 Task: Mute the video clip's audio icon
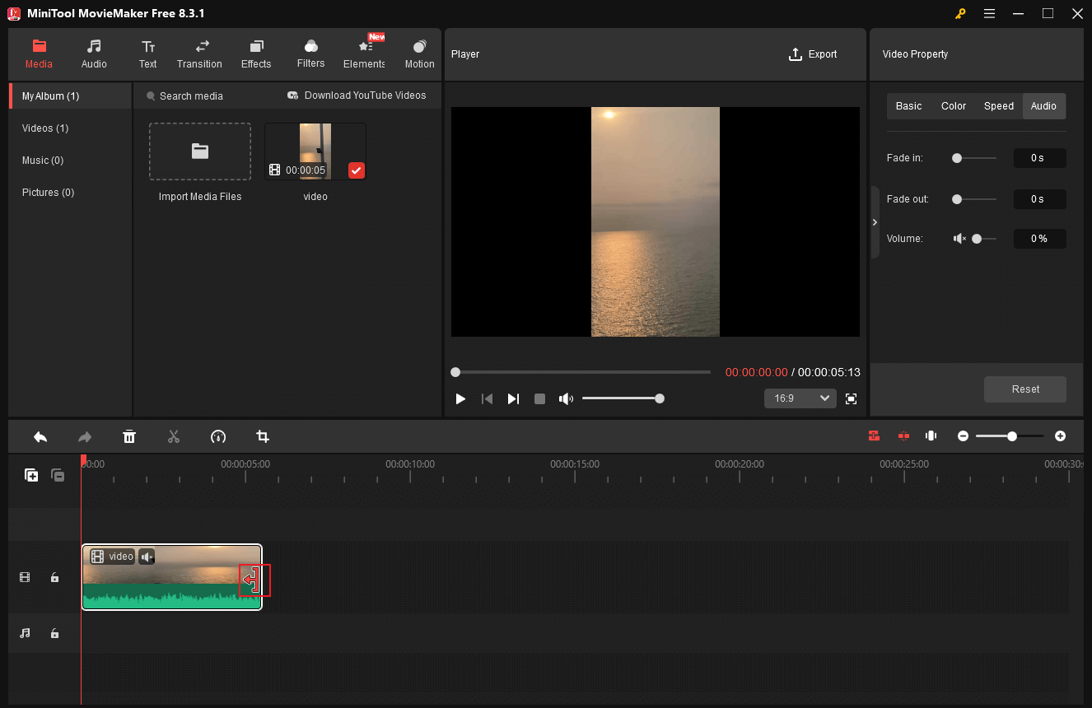147,557
